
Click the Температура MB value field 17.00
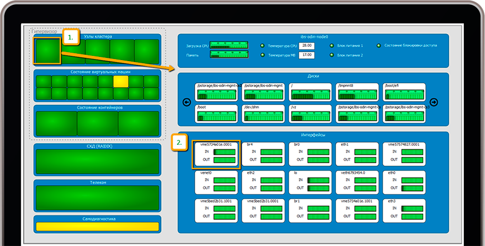(306, 55)
